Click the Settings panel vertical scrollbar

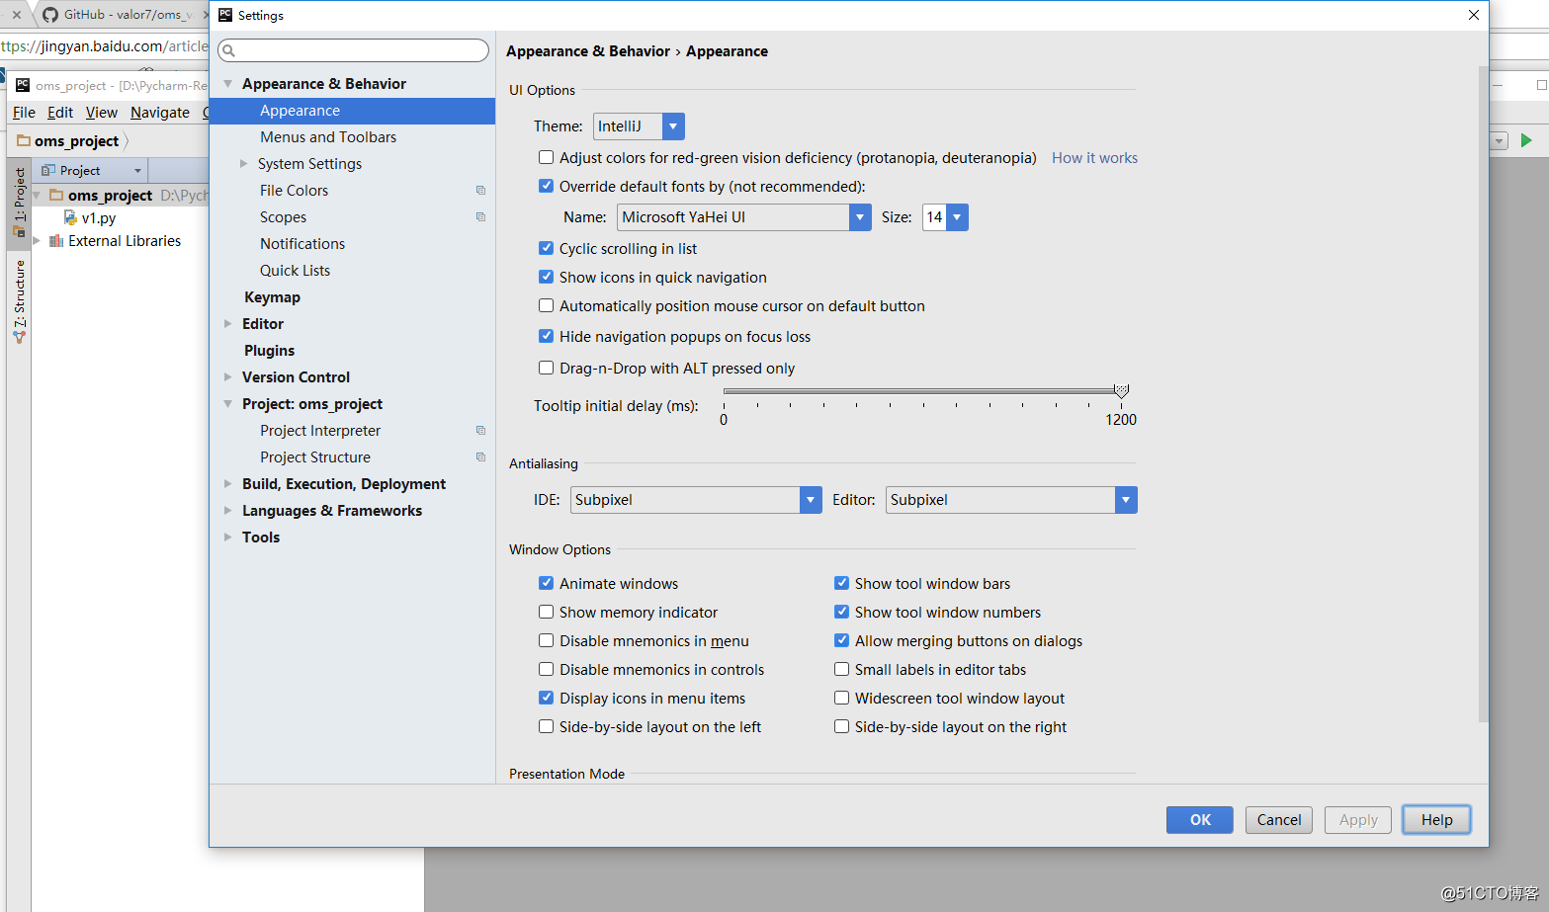1482,395
